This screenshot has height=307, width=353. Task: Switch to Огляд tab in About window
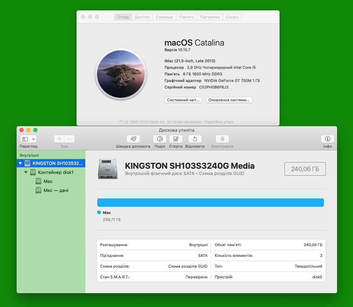click(x=123, y=17)
